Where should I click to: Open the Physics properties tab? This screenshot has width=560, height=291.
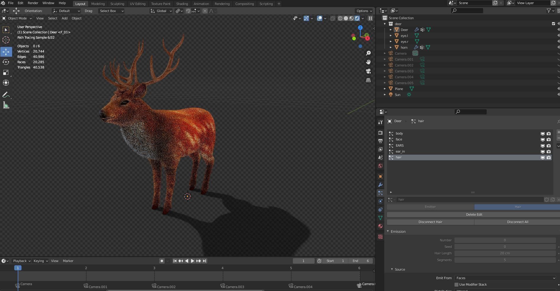380,201
